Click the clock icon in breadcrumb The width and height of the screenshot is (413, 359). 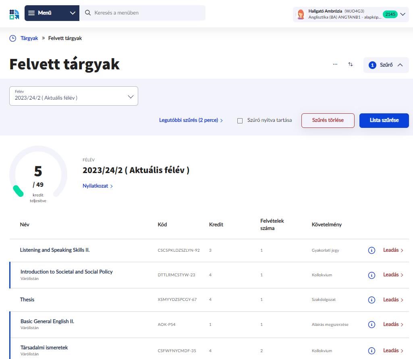[x=13, y=38]
